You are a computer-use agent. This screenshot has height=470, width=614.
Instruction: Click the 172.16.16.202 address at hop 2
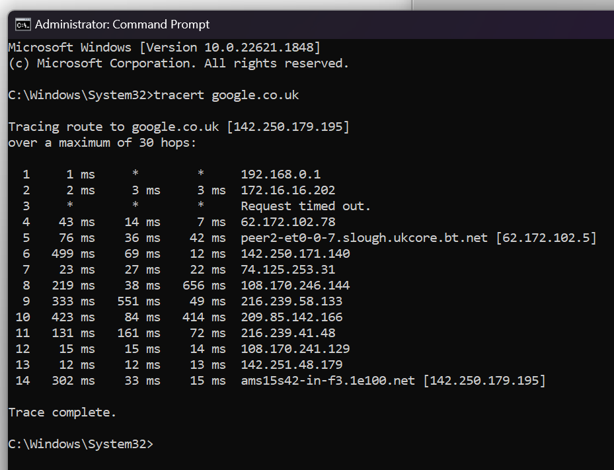click(x=288, y=190)
